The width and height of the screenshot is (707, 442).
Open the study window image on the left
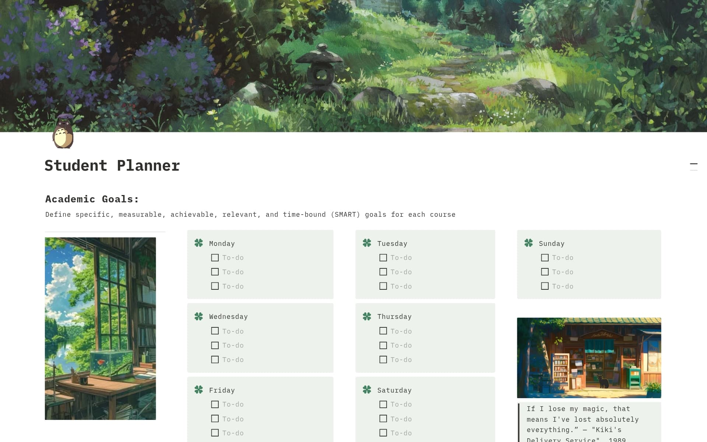point(100,328)
